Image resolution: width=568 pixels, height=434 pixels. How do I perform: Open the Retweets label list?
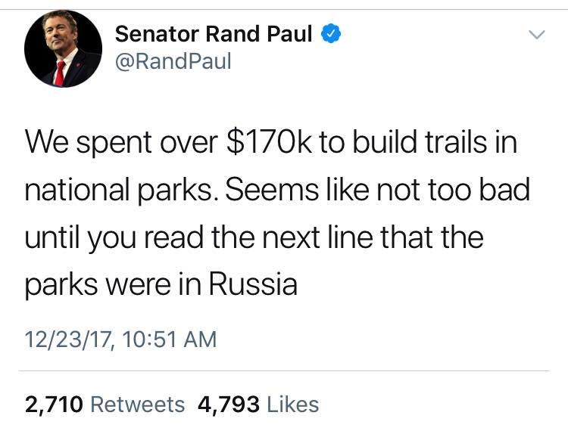(138, 405)
